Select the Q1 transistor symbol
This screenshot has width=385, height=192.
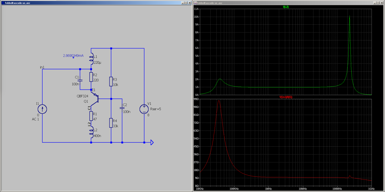95,99
